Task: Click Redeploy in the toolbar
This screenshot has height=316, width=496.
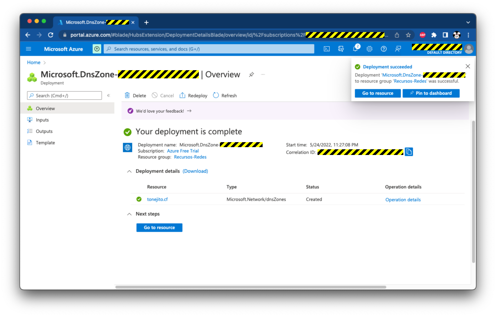Action: 193,95
